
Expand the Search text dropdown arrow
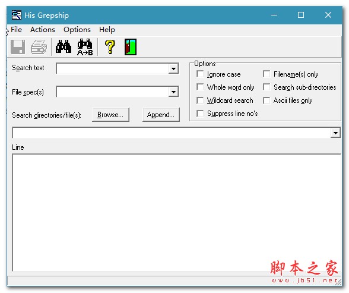(x=173, y=68)
